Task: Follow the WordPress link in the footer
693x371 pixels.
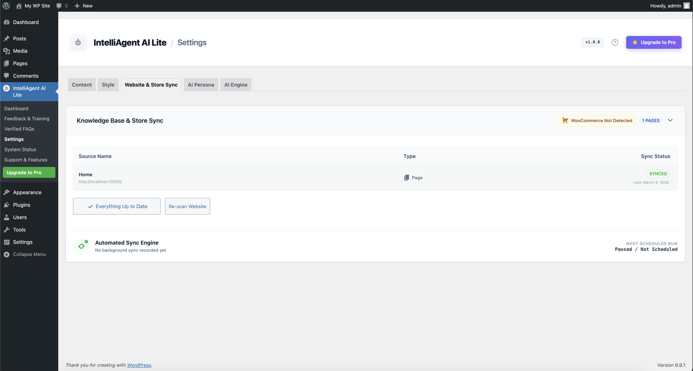Action: point(139,365)
